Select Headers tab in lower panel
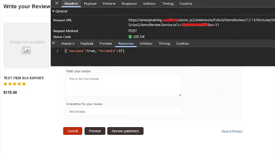 click(x=68, y=43)
